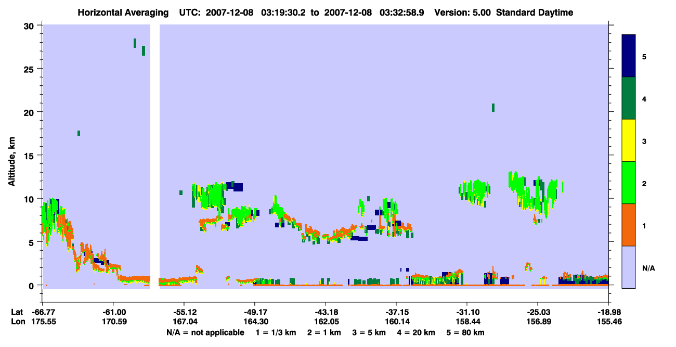This screenshot has height=347, width=676.
Task: Click latitude value -49.17
Action: point(255,312)
